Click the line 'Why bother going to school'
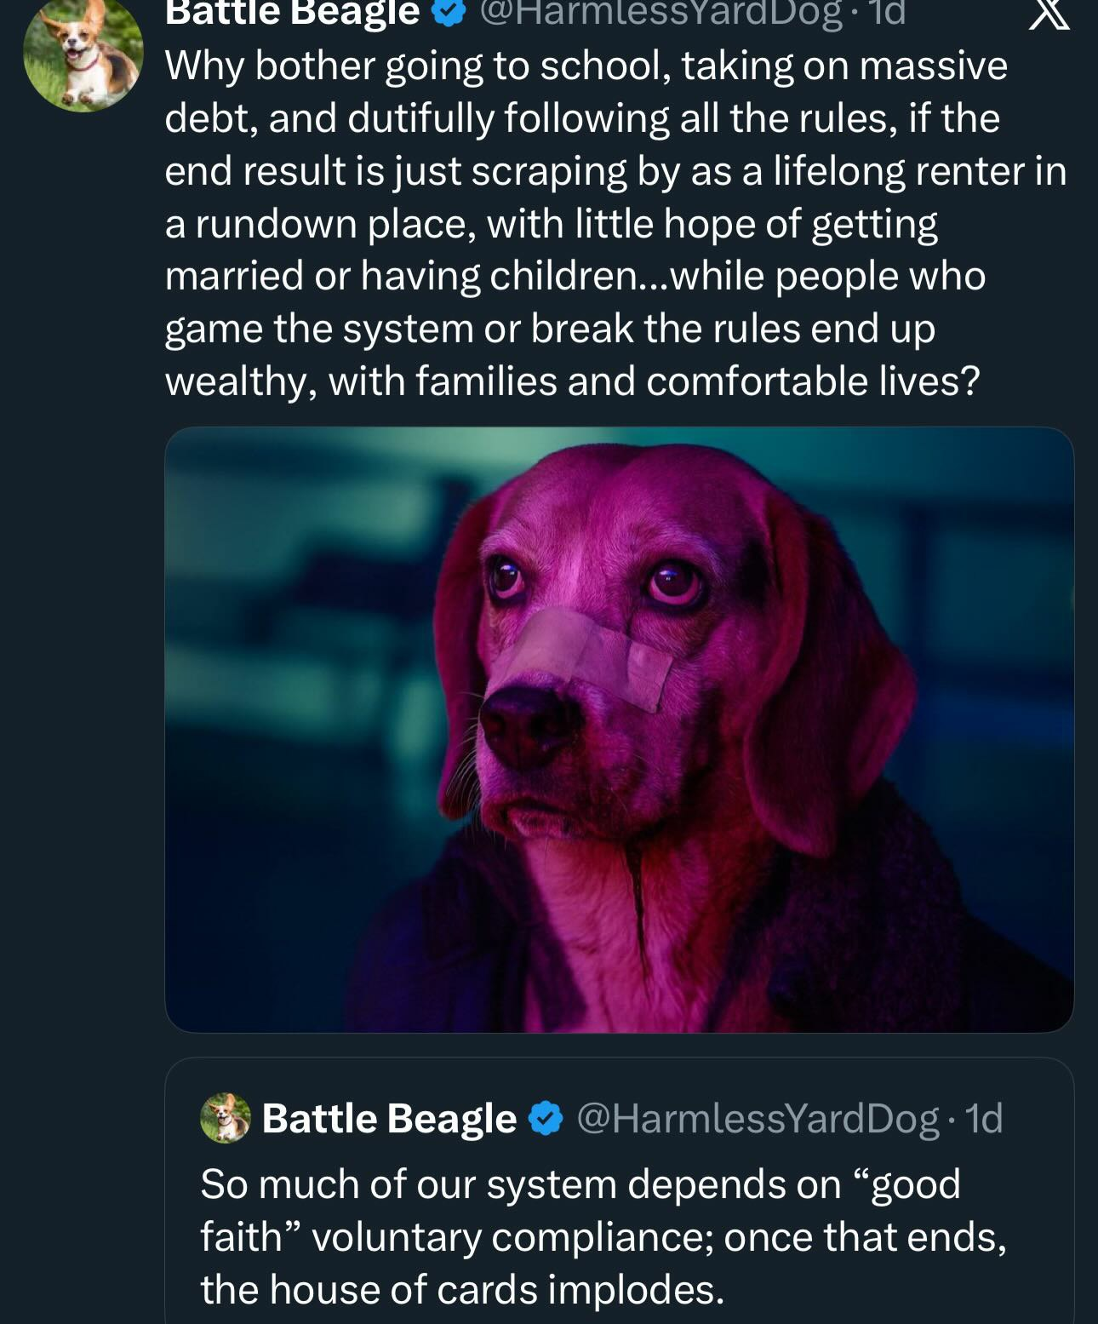Viewport: 1098px width, 1324px height. [586, 66]
